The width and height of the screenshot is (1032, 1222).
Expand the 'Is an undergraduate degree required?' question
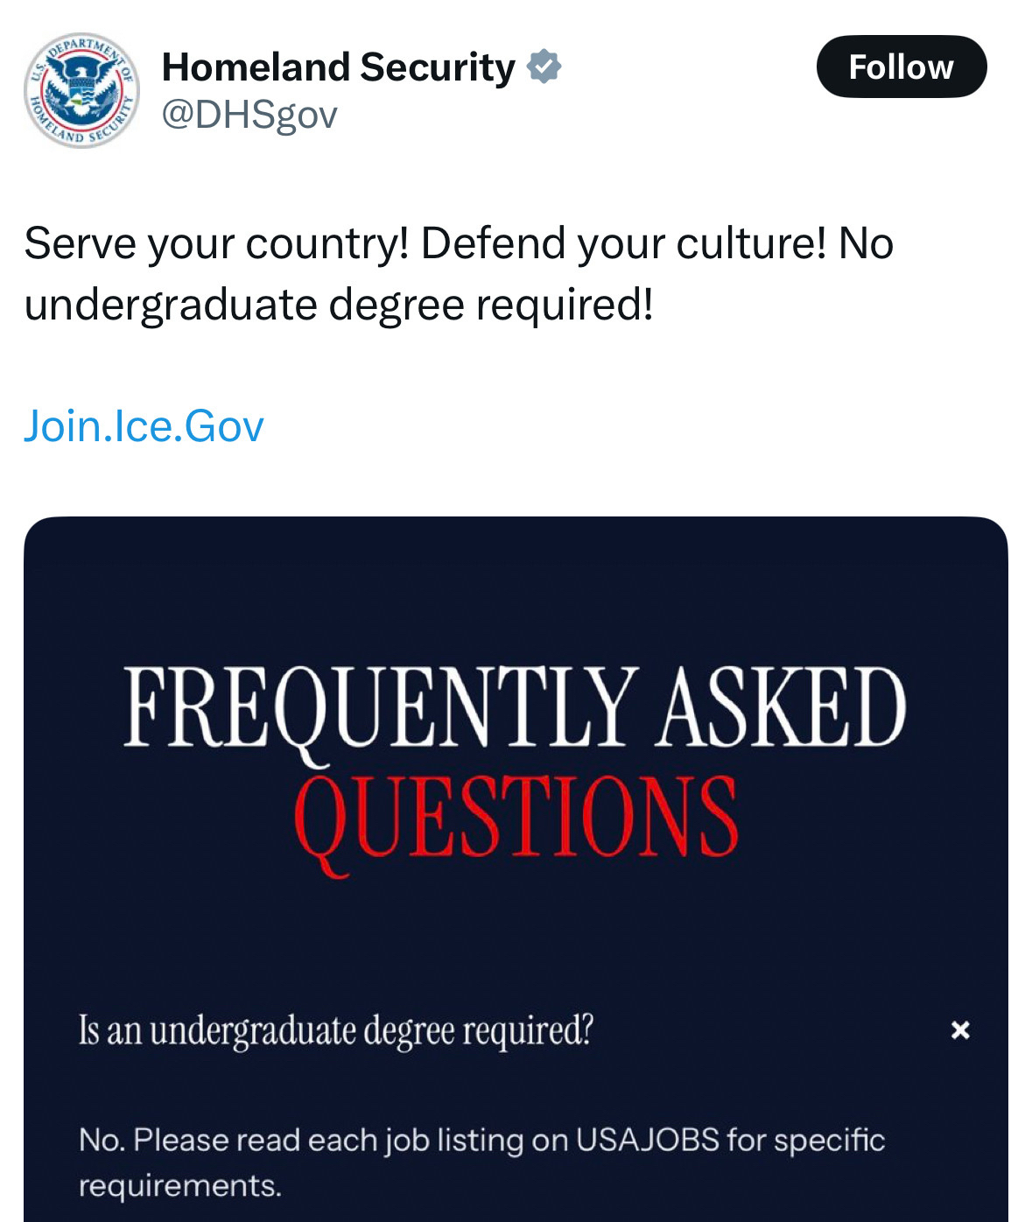coord(336,1030)
